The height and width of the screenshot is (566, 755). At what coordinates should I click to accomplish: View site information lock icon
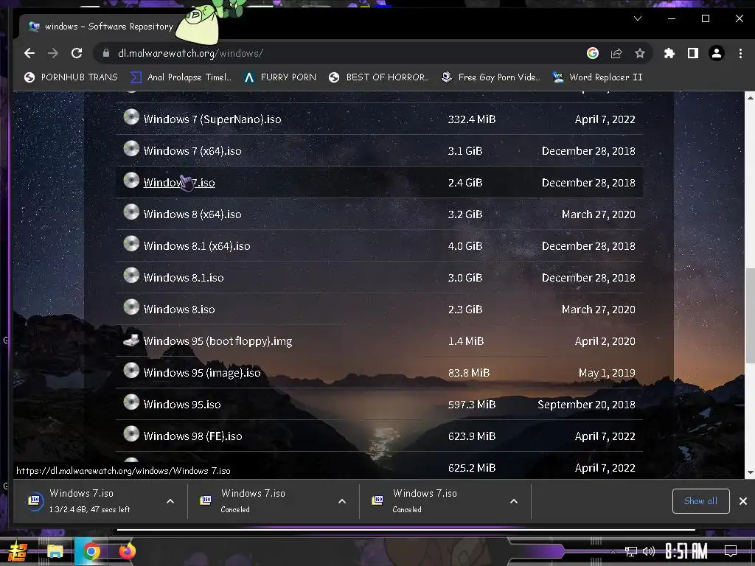pos(106,53)
